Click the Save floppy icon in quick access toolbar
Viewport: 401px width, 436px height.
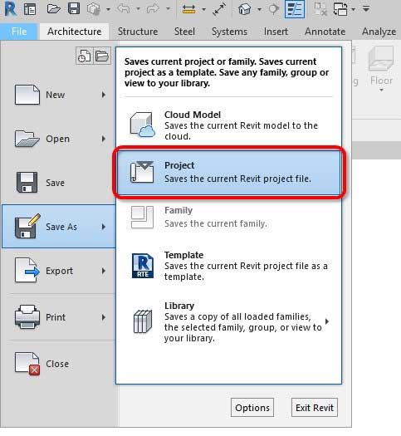pos(74,9)
